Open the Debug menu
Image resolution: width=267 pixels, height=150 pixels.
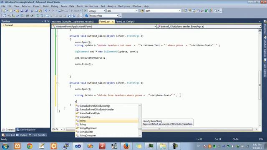click(55, 6)
